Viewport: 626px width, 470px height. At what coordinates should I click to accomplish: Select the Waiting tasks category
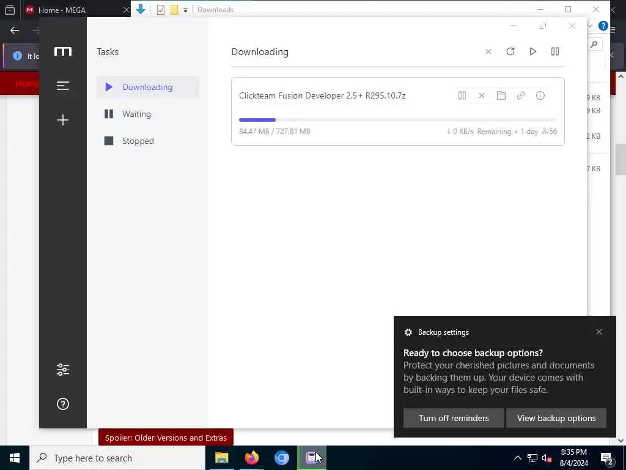click(147, 114)
